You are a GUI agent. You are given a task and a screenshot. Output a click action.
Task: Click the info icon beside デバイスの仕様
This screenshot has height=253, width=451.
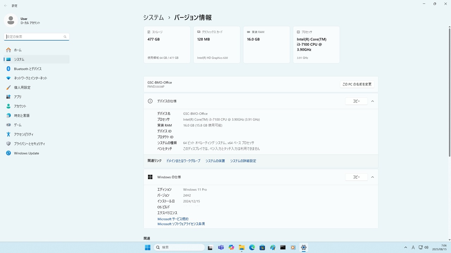point(150,101)
